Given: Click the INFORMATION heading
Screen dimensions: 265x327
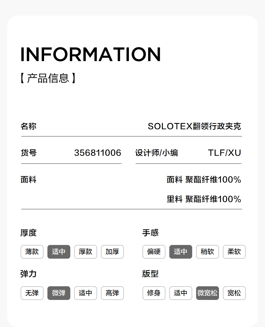Looking at the screenshot, I should [91, 54].
